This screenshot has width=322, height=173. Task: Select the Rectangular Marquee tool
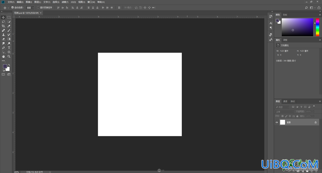pos(9,17)
